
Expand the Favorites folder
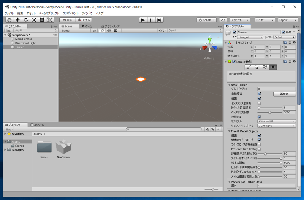5,134
